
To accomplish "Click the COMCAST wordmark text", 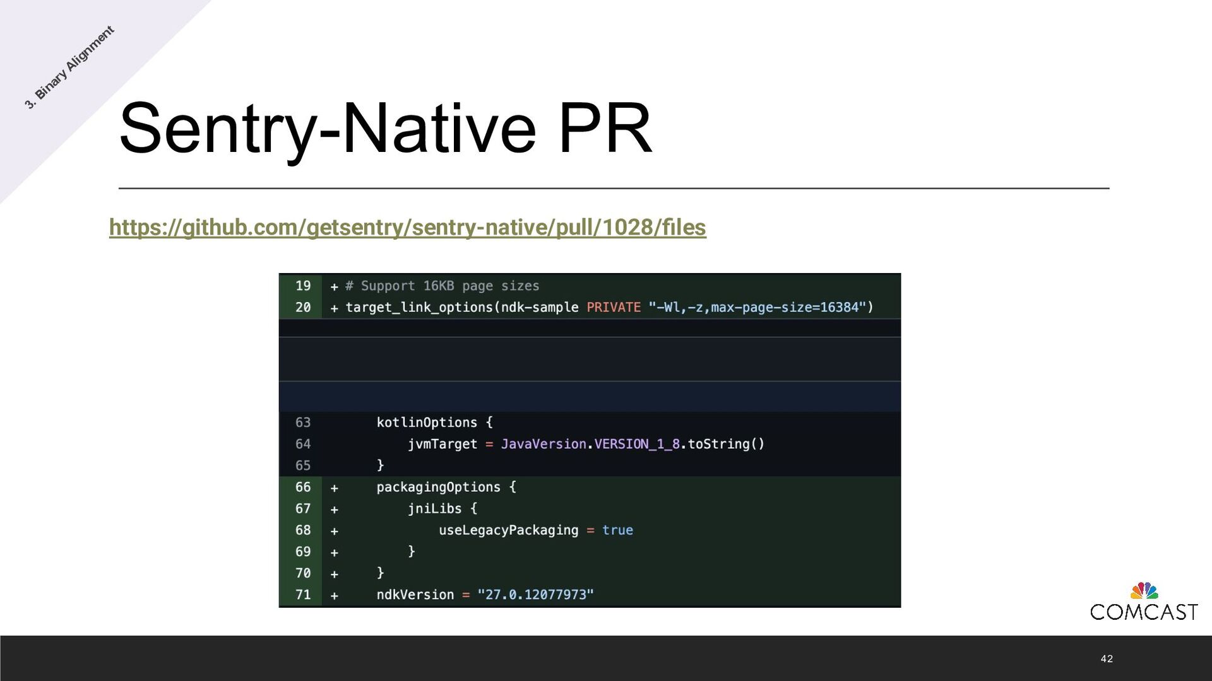I will tap(1144, 612).
